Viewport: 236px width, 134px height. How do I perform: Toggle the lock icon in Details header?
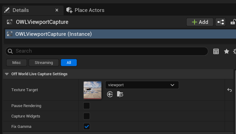[233, 22]
